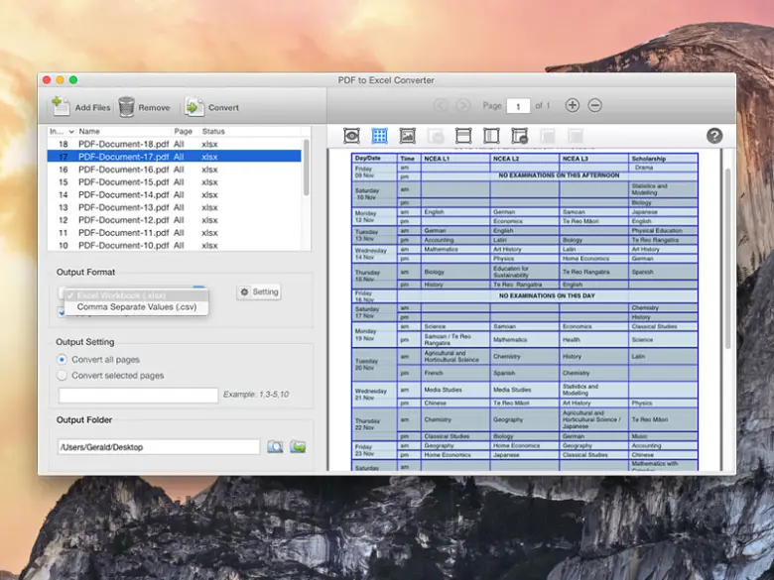Open the output folder with the green arrow icon
Image resolution: width=774 pixels, height=580 pixels.
(x=298, y=447)
